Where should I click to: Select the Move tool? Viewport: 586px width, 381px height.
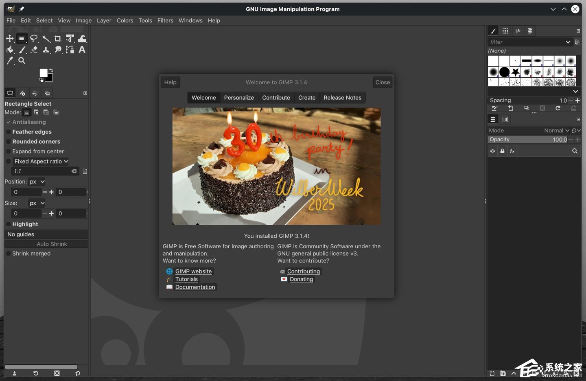(x=10, y=38)
